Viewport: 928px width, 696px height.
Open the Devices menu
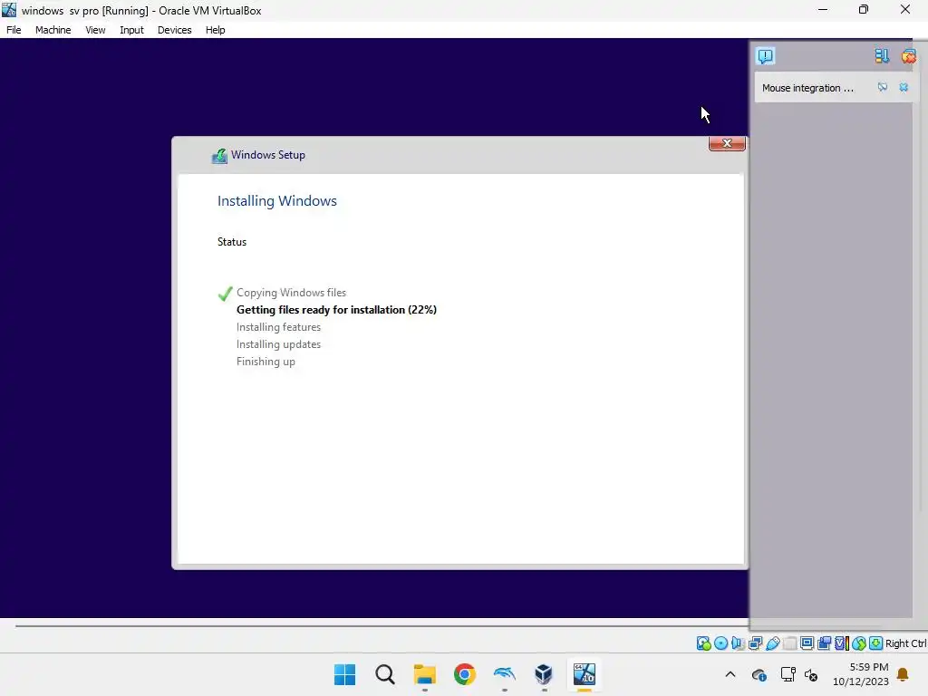click(x=174, y=30)
